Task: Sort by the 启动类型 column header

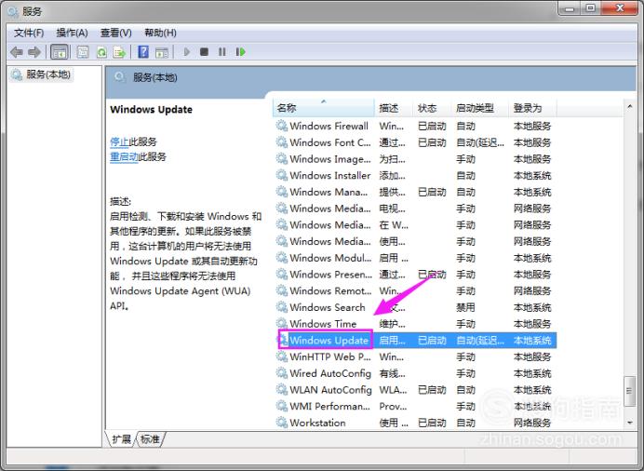Action: pyautogui.click(x=479, y=108)
